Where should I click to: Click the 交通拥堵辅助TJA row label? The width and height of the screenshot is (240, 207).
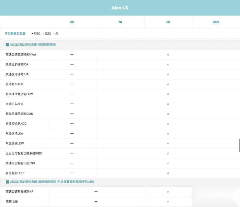[17, 74]
